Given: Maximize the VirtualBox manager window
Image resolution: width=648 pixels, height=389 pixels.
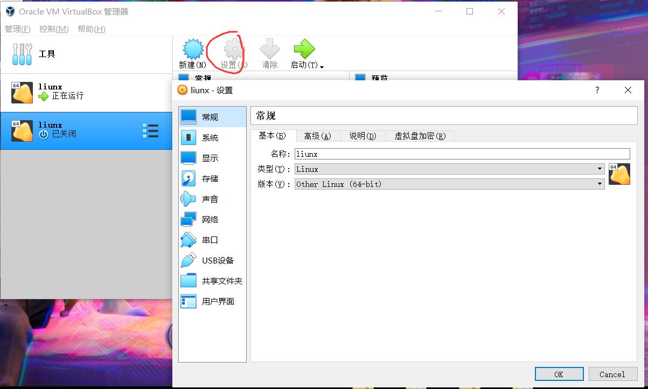Looking at the screenshot, I should point(470,11).
